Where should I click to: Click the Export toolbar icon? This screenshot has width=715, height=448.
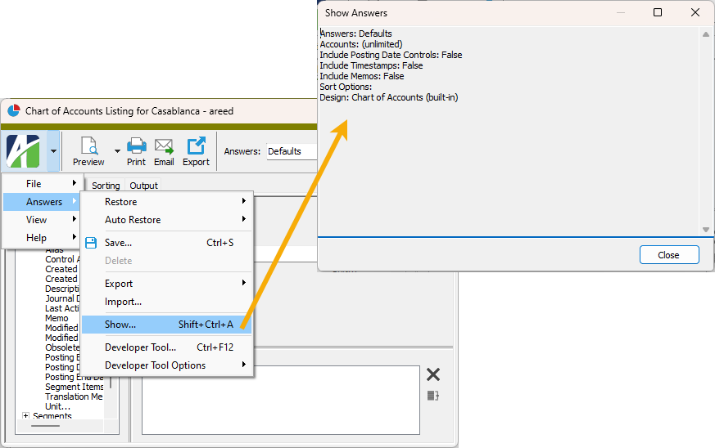pos(196,151)
